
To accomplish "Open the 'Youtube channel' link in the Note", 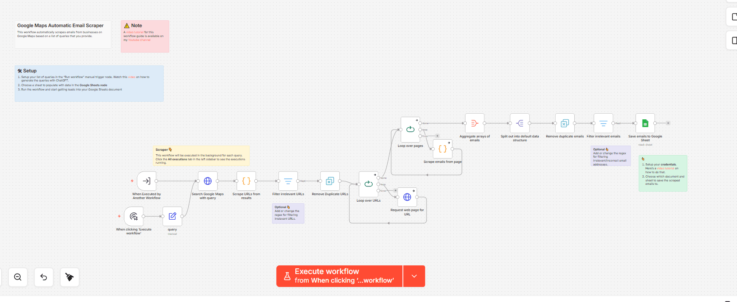I will (x=139, y=40).
